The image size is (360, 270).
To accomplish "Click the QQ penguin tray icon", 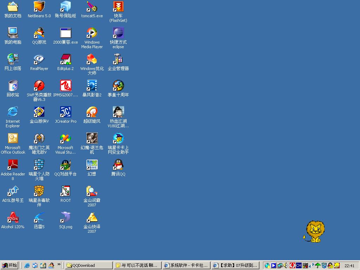I will pyautogui.click(x=330, y=265).
